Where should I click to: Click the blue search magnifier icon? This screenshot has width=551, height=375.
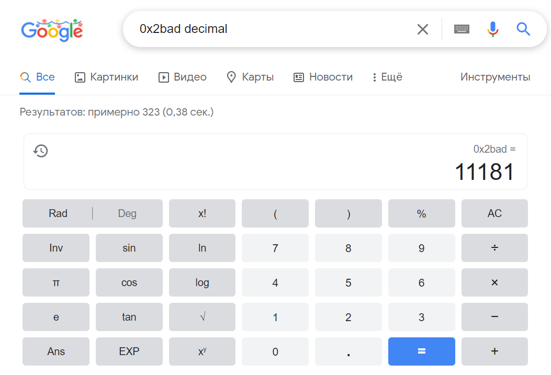coord(523,29)
